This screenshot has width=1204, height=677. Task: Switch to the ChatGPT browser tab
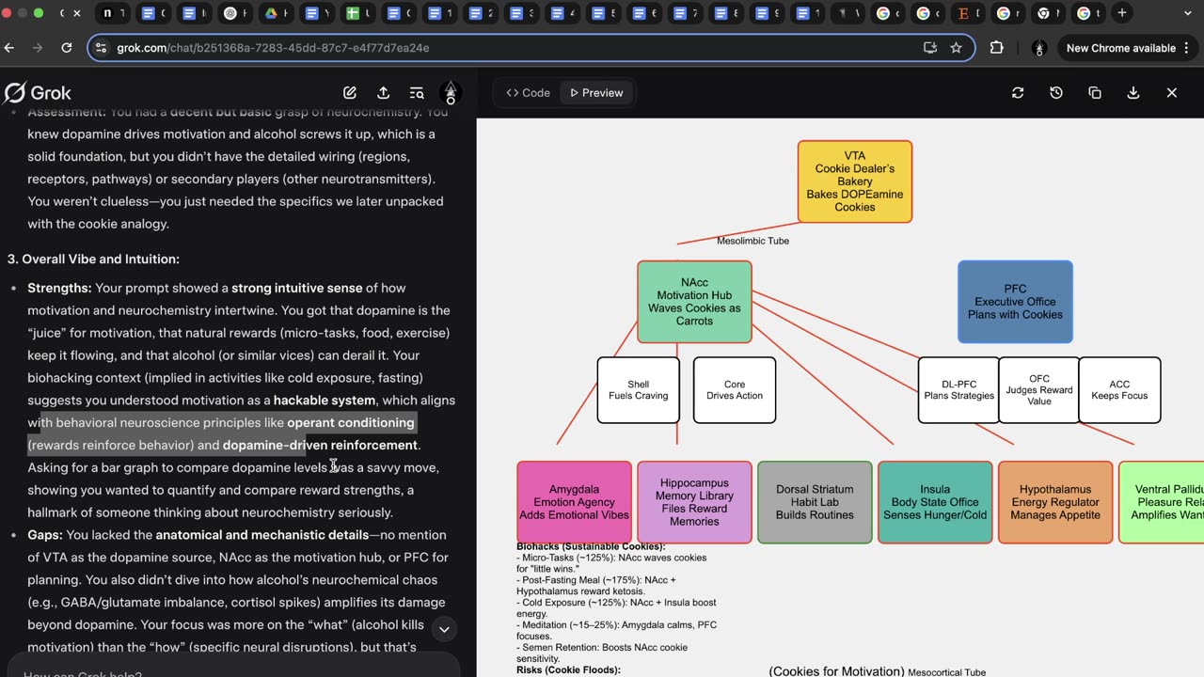tap(235, 13)
